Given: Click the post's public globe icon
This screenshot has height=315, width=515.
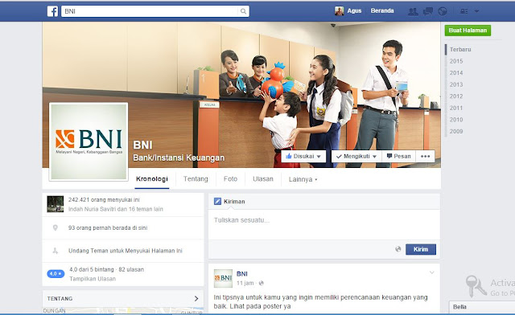Looking at the screenshot, I should pos(261,283).
